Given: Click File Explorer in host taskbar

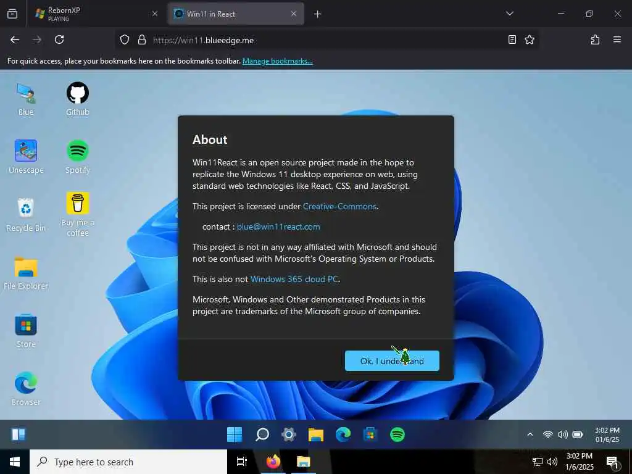Looking at the screenshot, I should (x=304, y=462).
